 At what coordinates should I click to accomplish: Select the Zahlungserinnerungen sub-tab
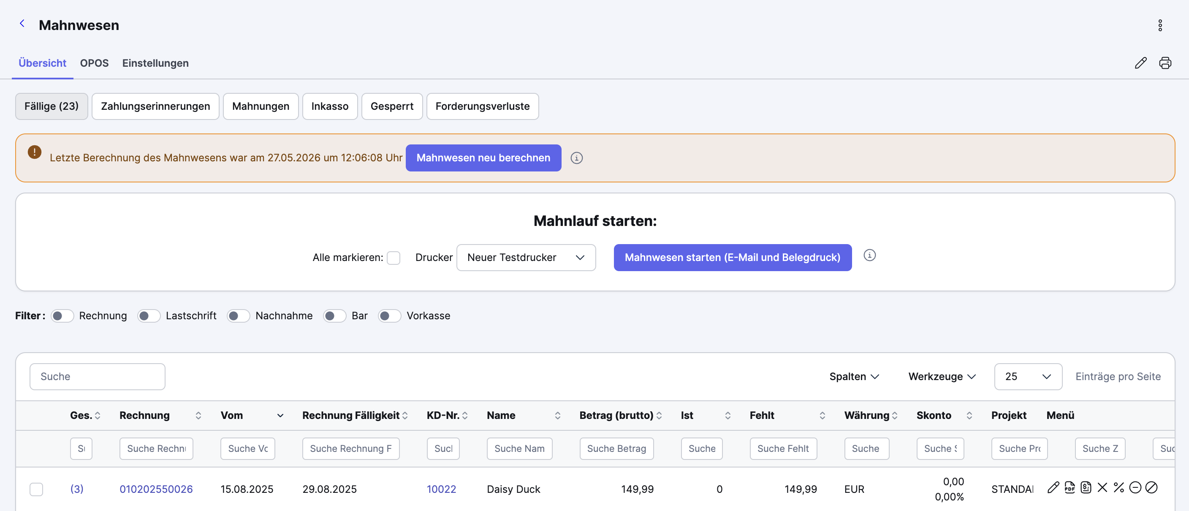(x=155, y=106)
